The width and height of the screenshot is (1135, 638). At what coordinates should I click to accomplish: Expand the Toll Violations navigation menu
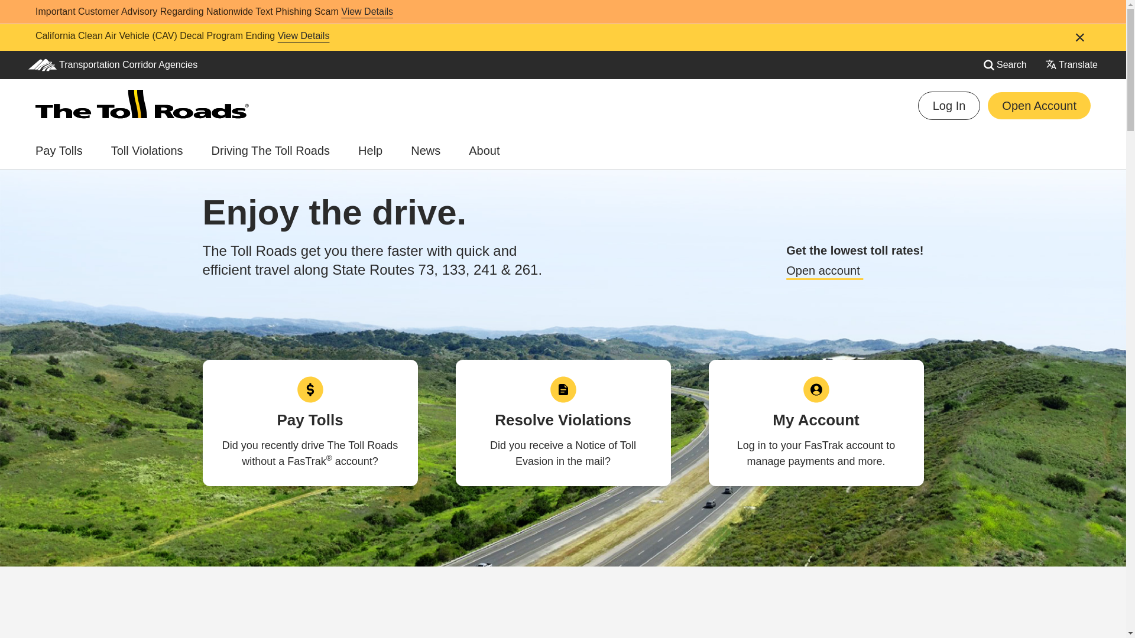click(147, 151)
